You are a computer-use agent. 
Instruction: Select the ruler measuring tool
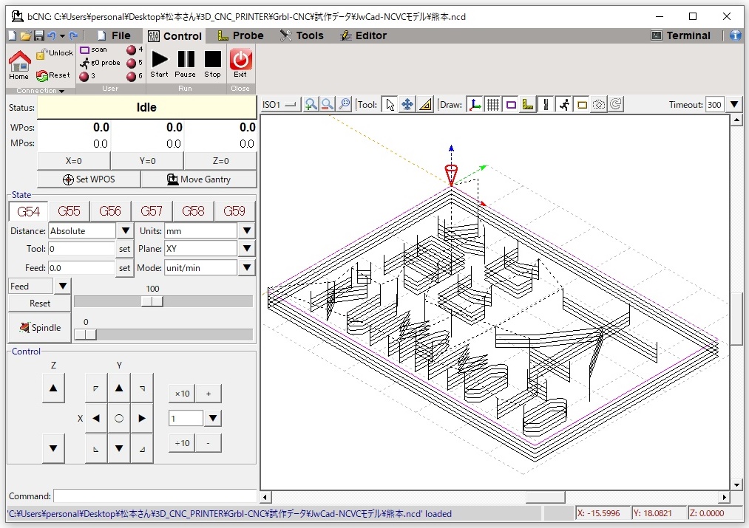coord(425,105)
